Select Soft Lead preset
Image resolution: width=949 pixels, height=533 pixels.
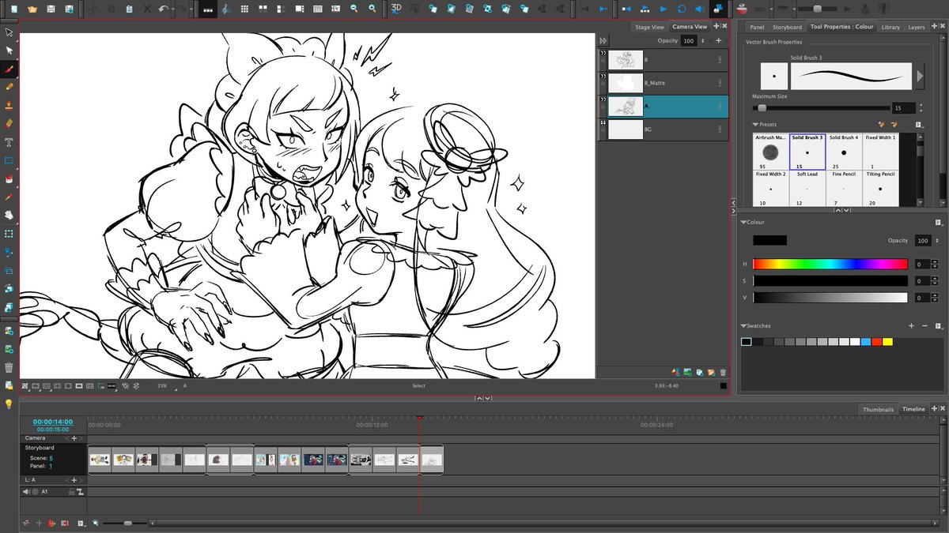coord(807,188)
